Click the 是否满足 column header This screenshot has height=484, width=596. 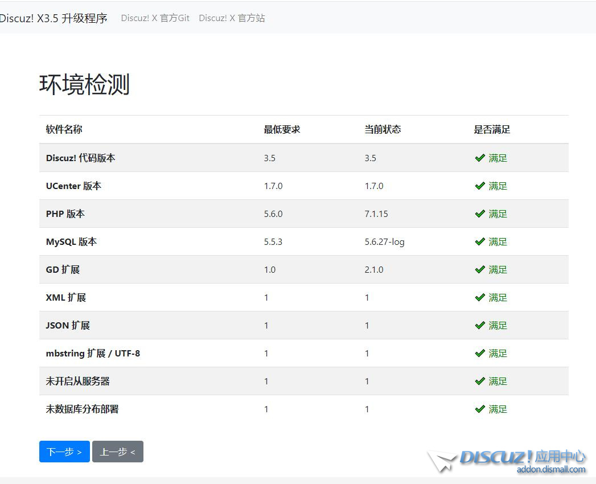pyautogui.click(x=492, y=129)
